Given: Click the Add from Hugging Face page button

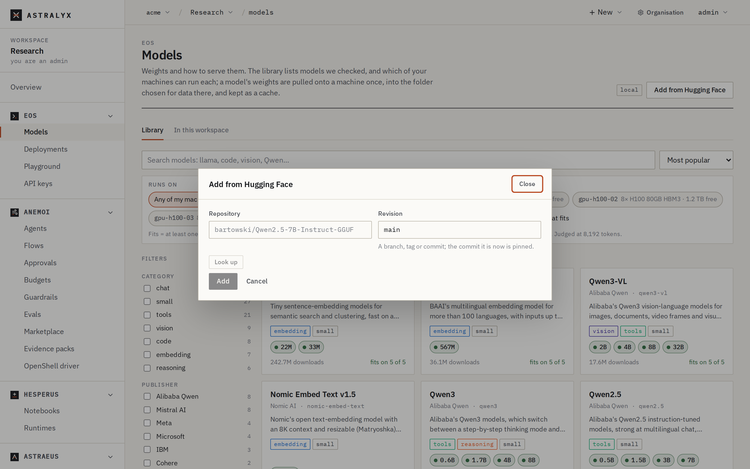Looking at the screenshot, I should click(690, 90).
